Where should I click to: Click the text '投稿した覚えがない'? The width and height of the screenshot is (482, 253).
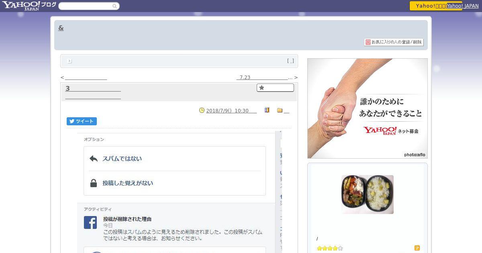point(128,183)
